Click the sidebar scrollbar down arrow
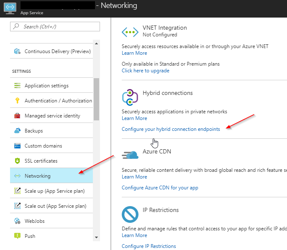The image size is (287, 250). [x=97, y=237]
